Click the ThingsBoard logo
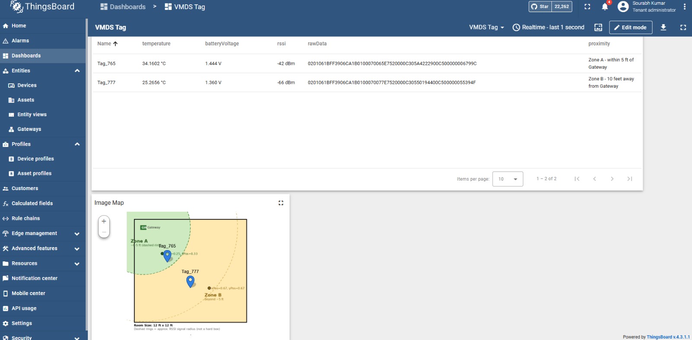This screenshot has height=340, width=692. click(42, 6)
